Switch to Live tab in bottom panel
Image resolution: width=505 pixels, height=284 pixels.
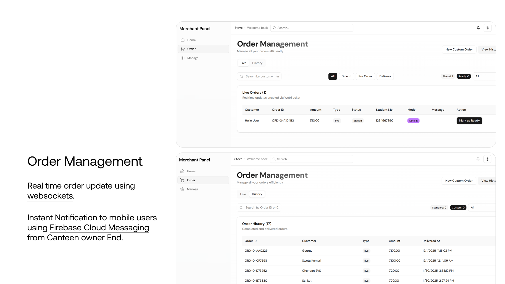pos(243,194)
